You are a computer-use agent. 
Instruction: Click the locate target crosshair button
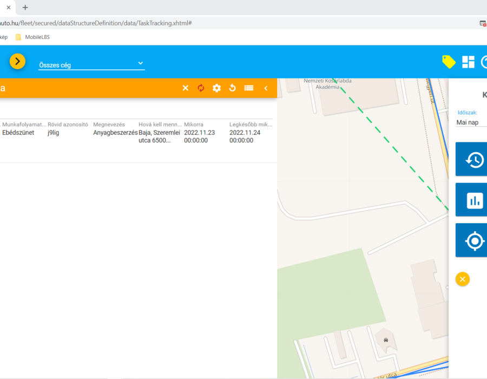471,240
